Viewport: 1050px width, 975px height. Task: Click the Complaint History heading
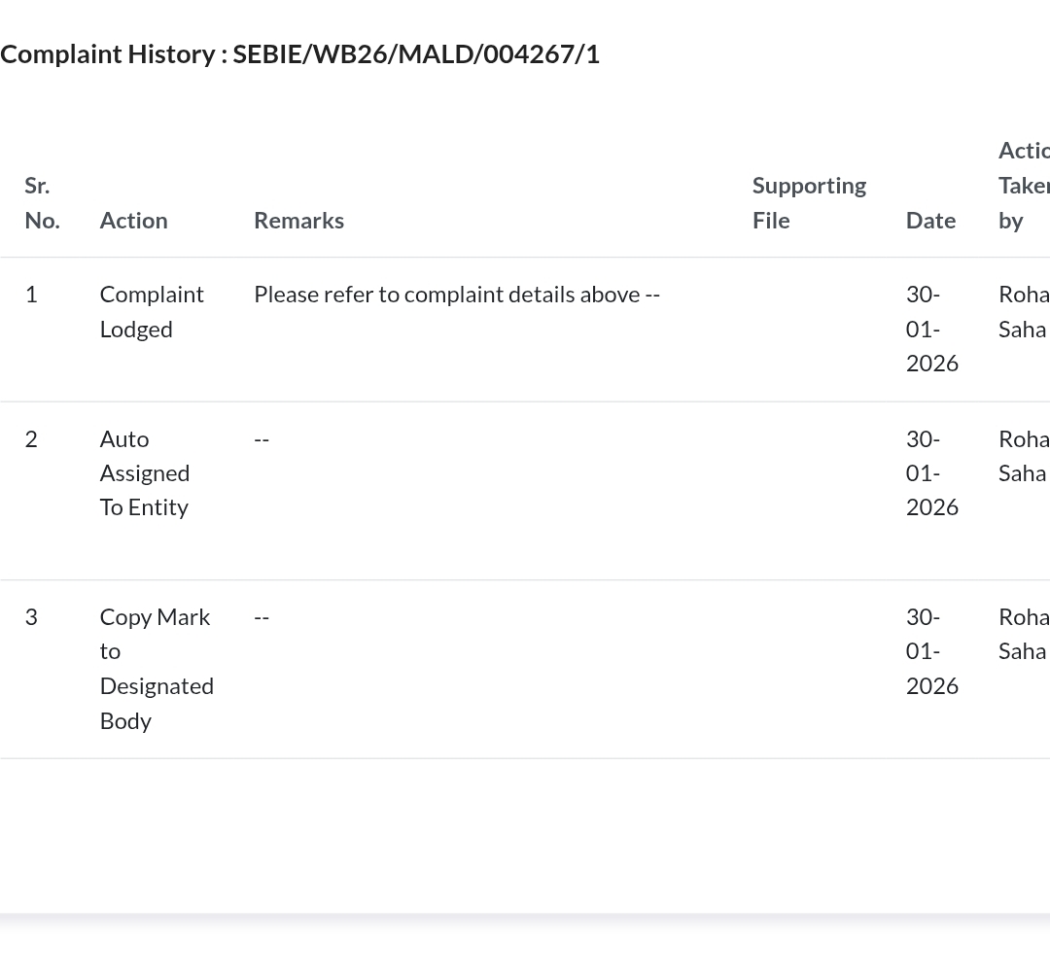tap(299, 54)
